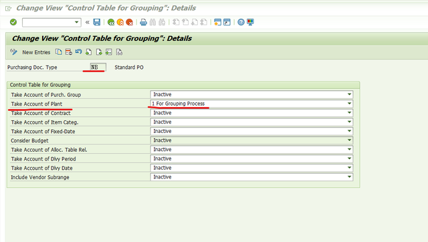Create a new session window icon
428x242 pixels.
(217, 22)
